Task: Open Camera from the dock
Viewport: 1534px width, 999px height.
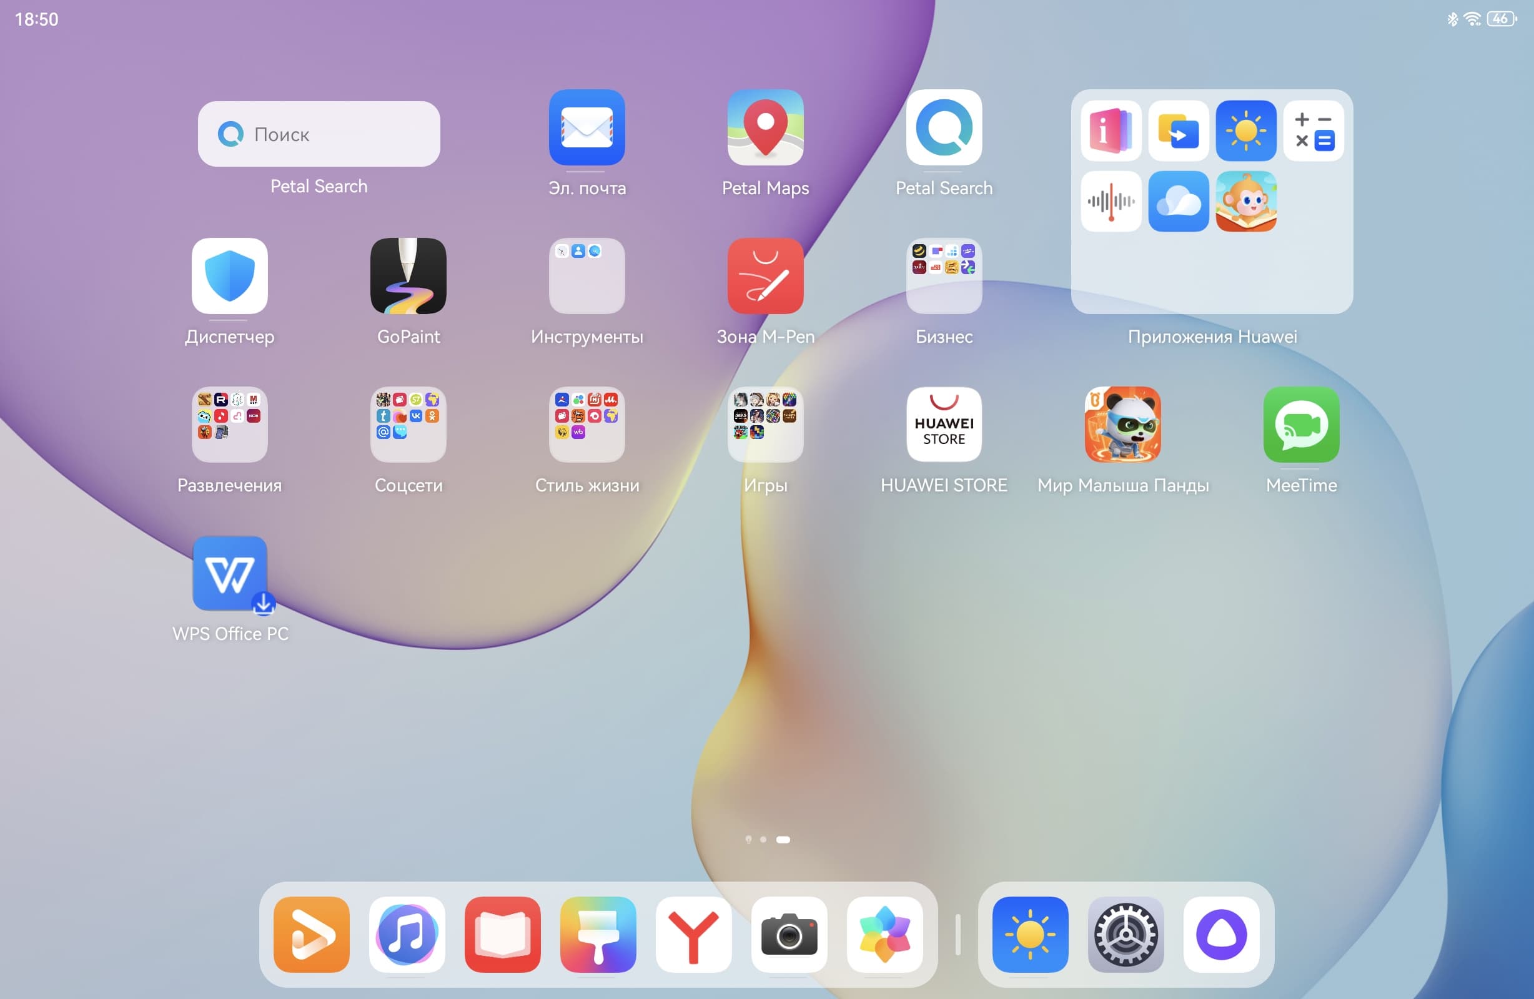Action: tap(789, 934)
